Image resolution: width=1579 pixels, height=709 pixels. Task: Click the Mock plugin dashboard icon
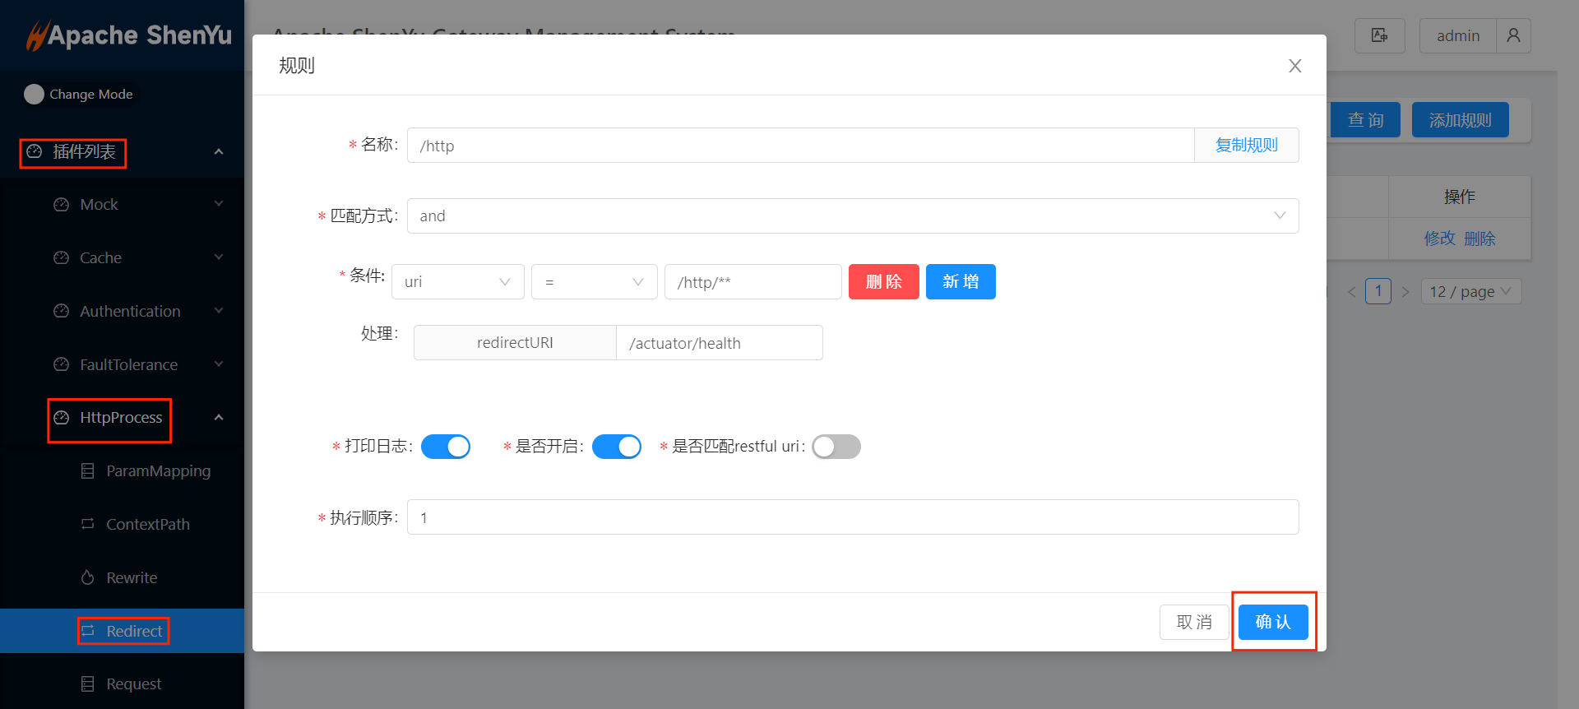[61, 205]
